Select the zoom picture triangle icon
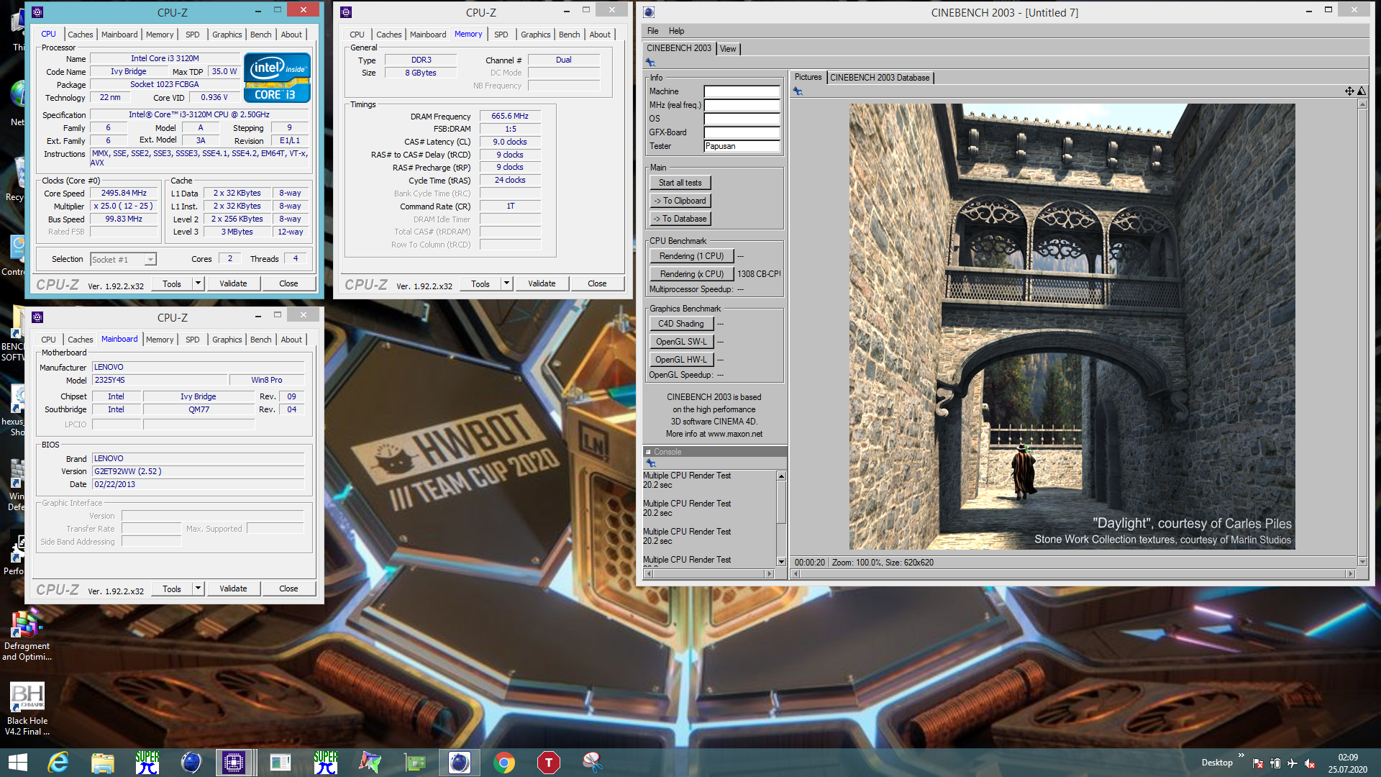The width and height of the screenshot is (1381, 777). [1362, 91]
